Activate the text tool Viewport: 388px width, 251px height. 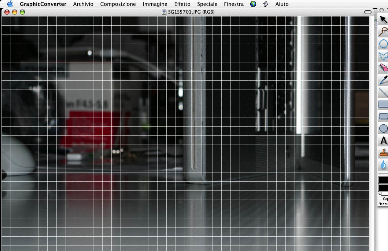[x=383, y=141]
